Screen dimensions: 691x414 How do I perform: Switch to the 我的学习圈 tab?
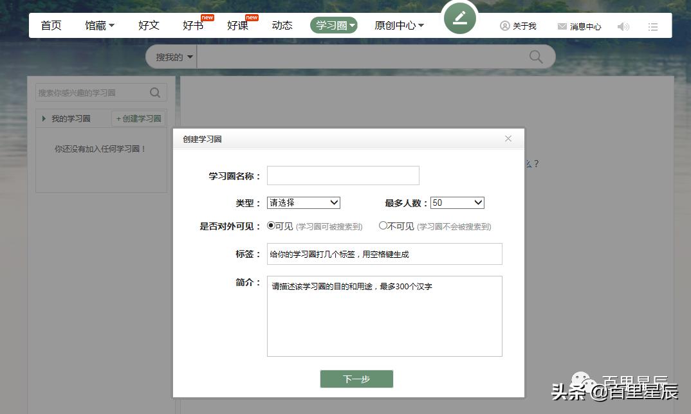71,119
